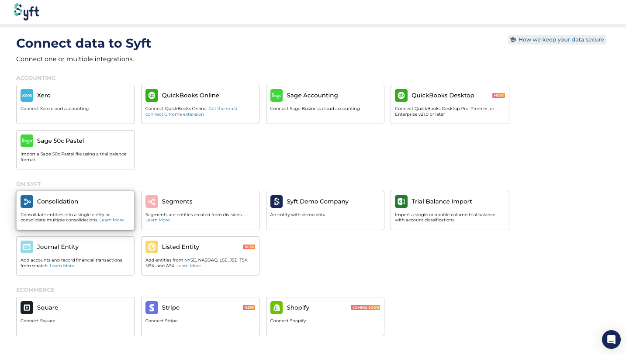This screenshot has width=626, height=355.
Task: Click 'Connect QuickBooks Desktop Pro, Premier' description
Action: [x=445, y=111]
